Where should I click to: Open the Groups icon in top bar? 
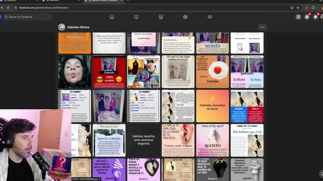point(185,17)
